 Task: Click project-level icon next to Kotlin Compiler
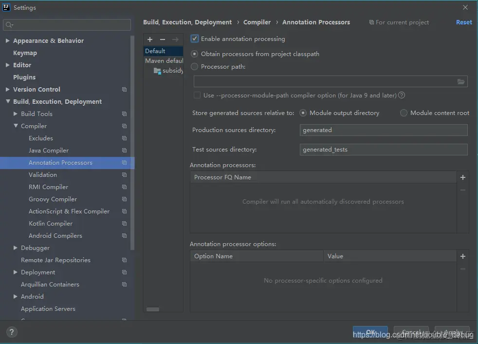click(x=125, y=224)
